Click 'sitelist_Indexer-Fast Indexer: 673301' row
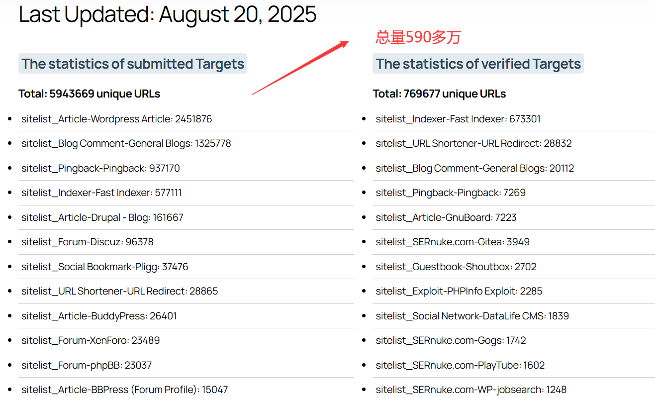 514,119
